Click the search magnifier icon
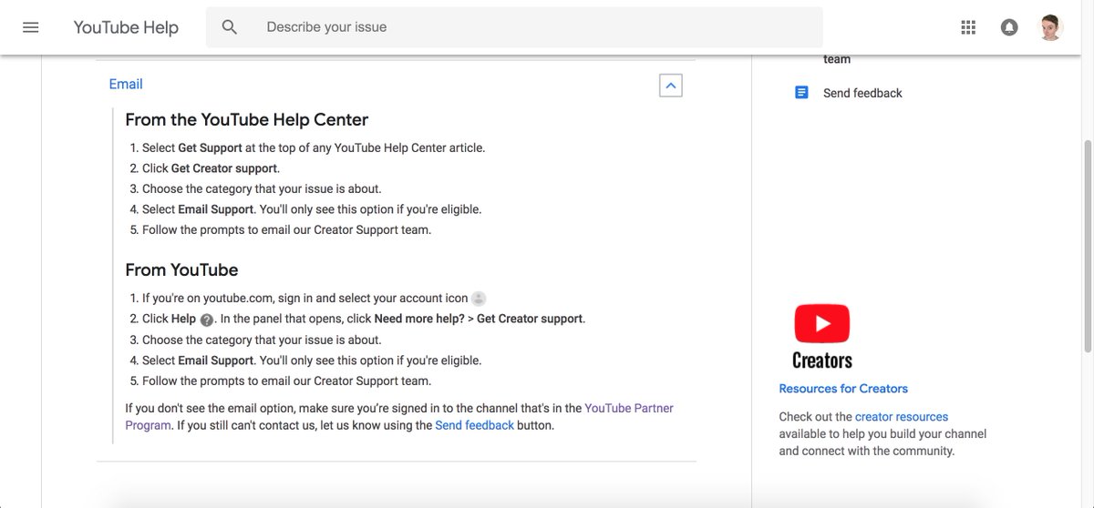The height and width of the screenshot is (508, 1094). click(x=230, y=27)
